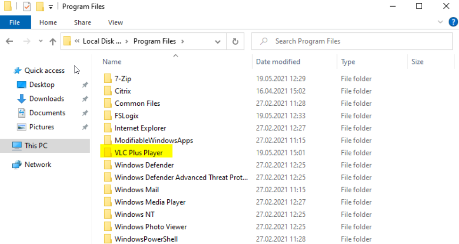Screen dimensions: 459x244
Task: Click the Search Program Files box
Action: pyautogui.click(x=352, y=41)
